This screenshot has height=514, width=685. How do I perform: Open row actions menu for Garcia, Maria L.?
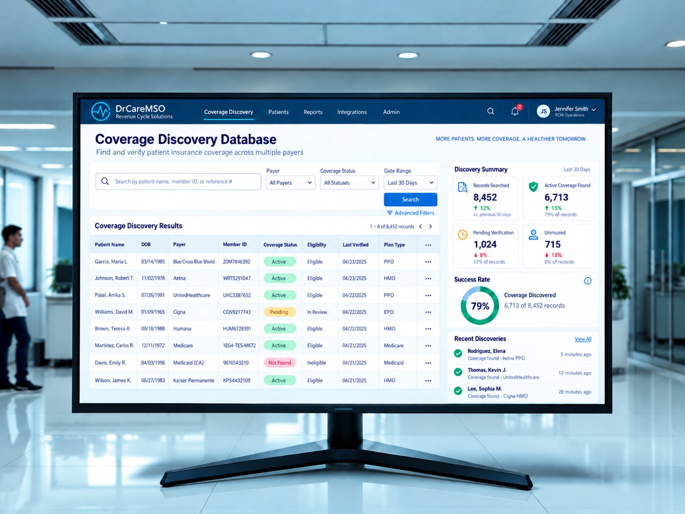pos(428,262)
